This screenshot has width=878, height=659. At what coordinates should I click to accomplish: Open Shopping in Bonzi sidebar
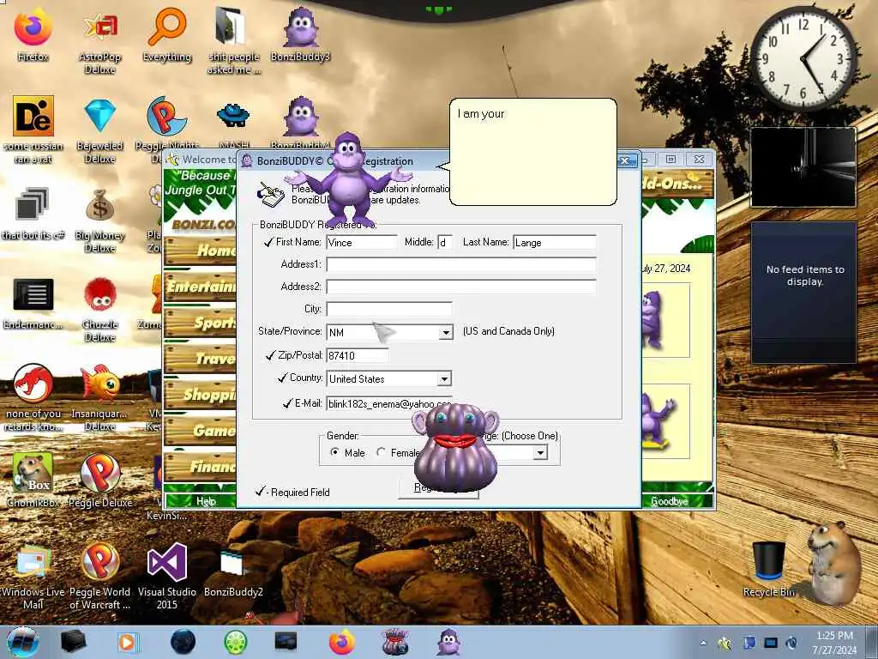(200, 395)
